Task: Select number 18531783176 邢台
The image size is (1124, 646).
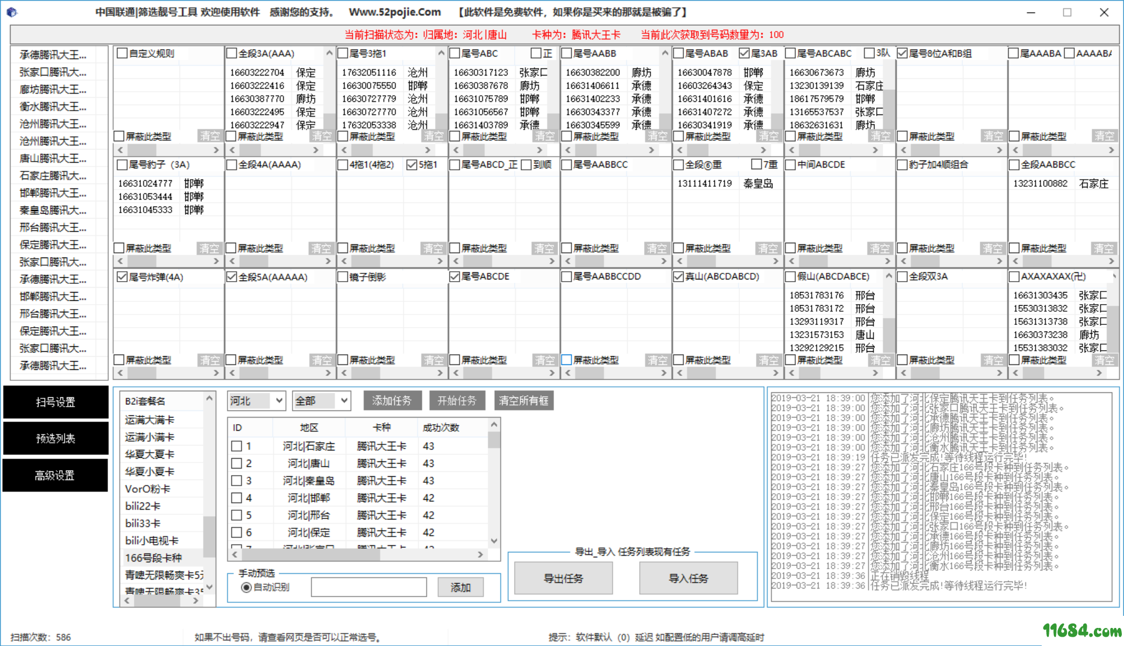Action: (x=832, y=295)
